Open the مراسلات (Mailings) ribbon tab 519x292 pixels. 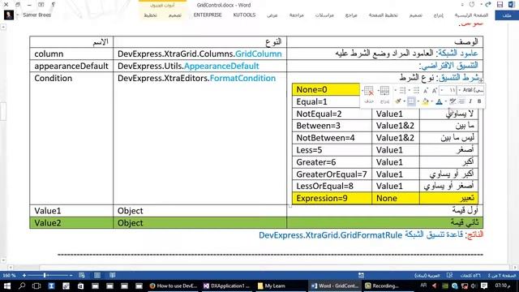pyautogui.click(x=324, y=15)
